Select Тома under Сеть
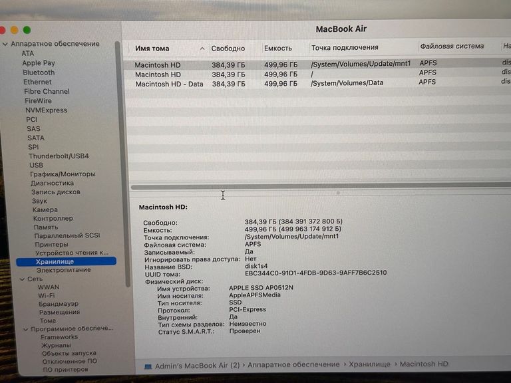Viewport: 511px width, 383px height. [x=48, y=320]
